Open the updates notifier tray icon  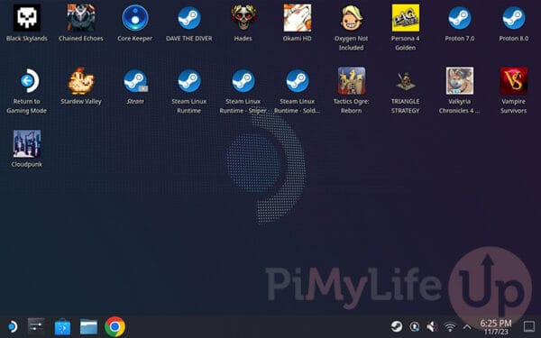click(415, 326)
